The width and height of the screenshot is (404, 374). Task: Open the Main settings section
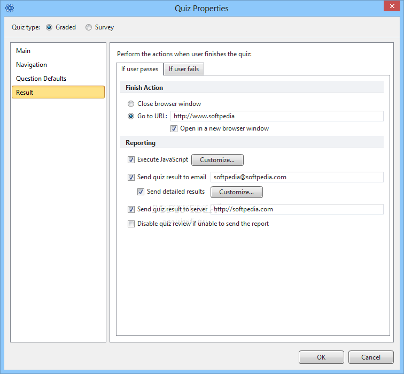click(24, 51)
